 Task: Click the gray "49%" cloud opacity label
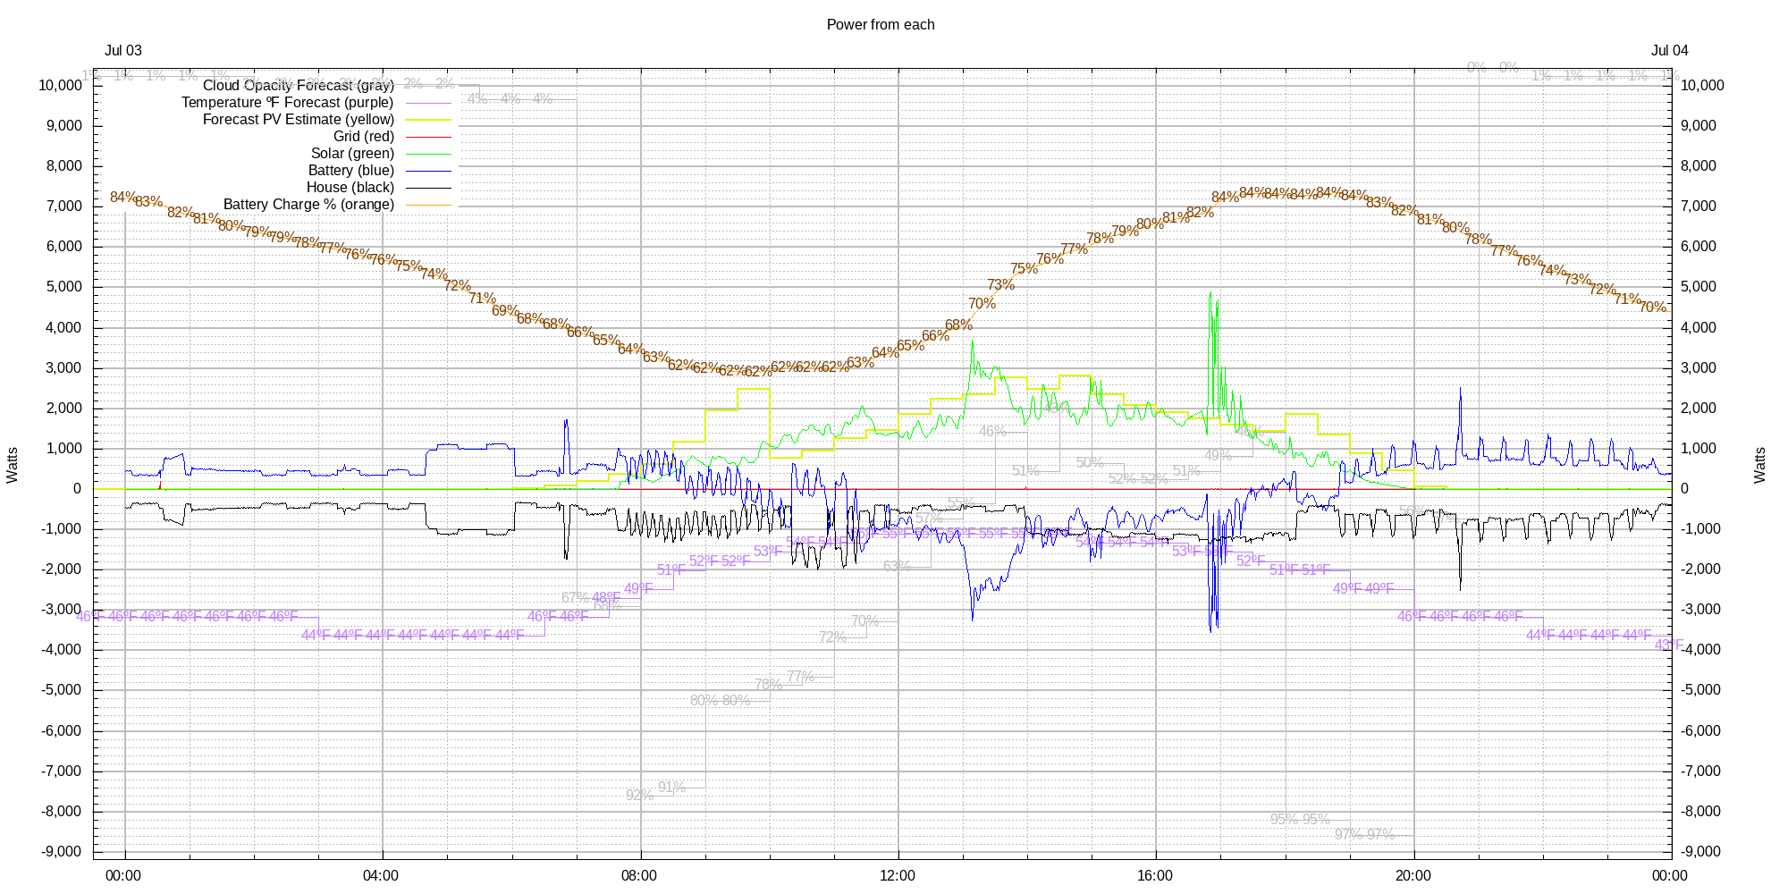(1218, 456)
